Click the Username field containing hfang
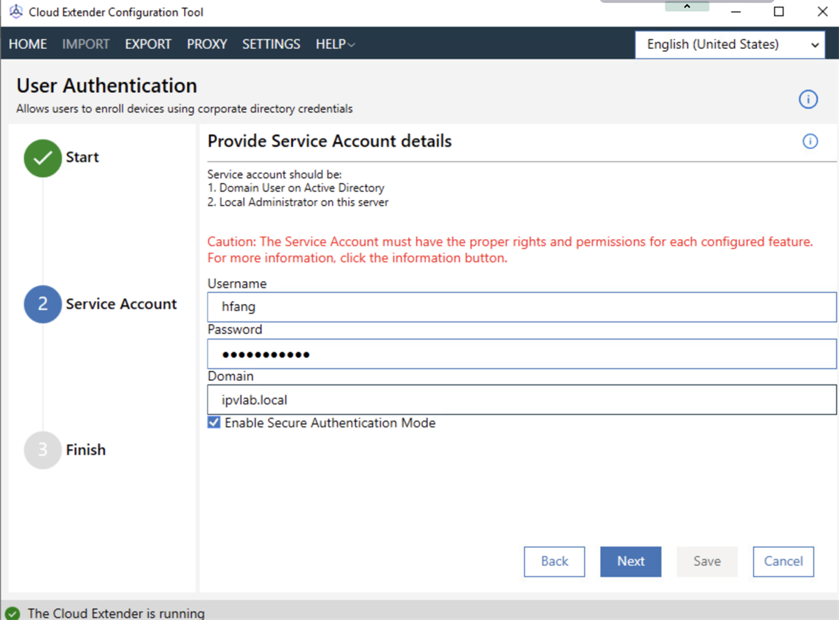The width and height of the screenshot is (839, 620). point(522,307)
